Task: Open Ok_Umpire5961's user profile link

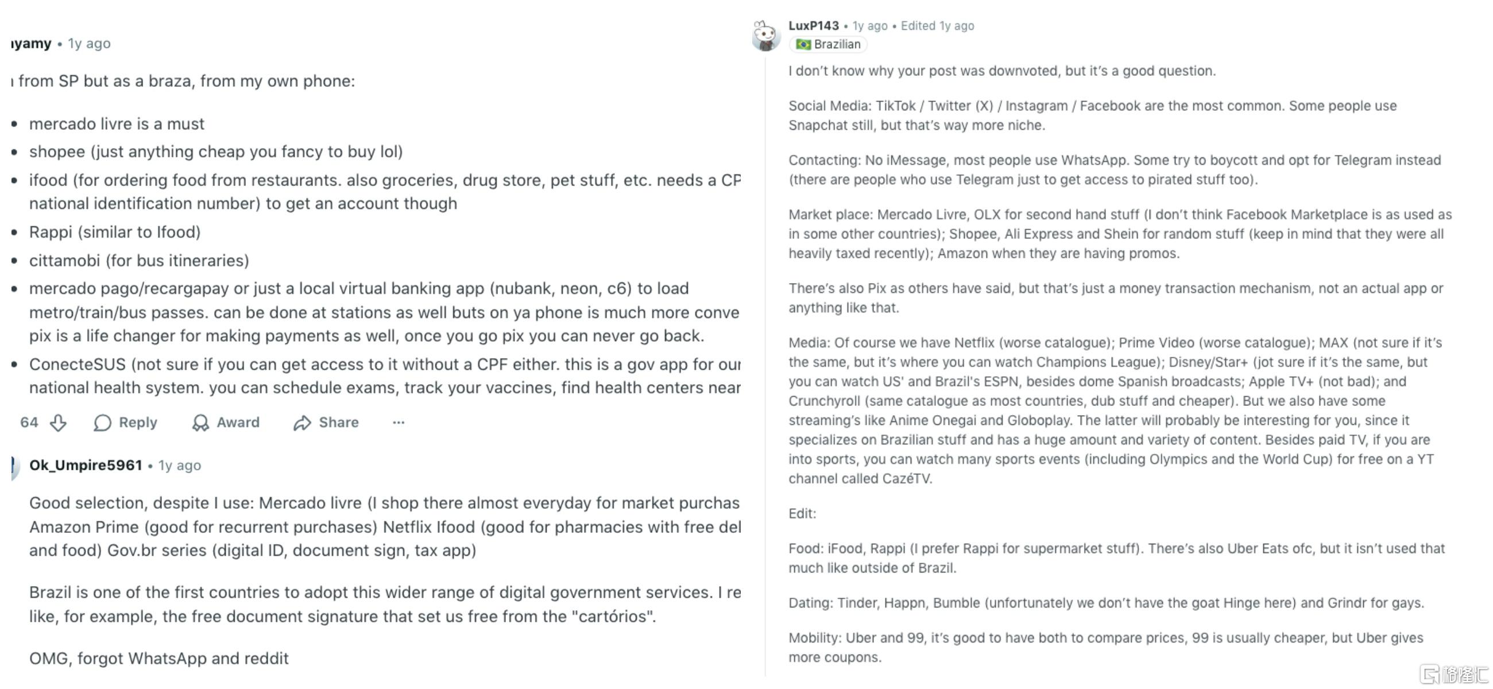Action: (x=86, y=465)
